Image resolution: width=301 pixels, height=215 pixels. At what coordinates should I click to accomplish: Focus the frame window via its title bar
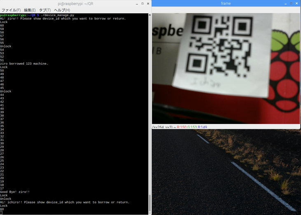pyautogui.click(x=226, y=3)
